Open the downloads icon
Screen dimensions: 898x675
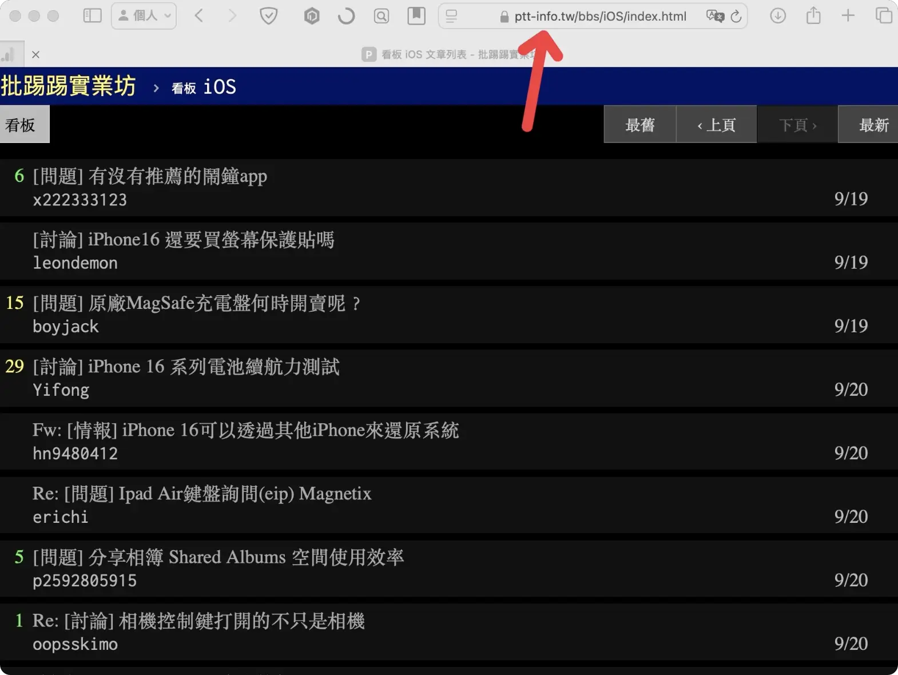click(x=778, y=15)
